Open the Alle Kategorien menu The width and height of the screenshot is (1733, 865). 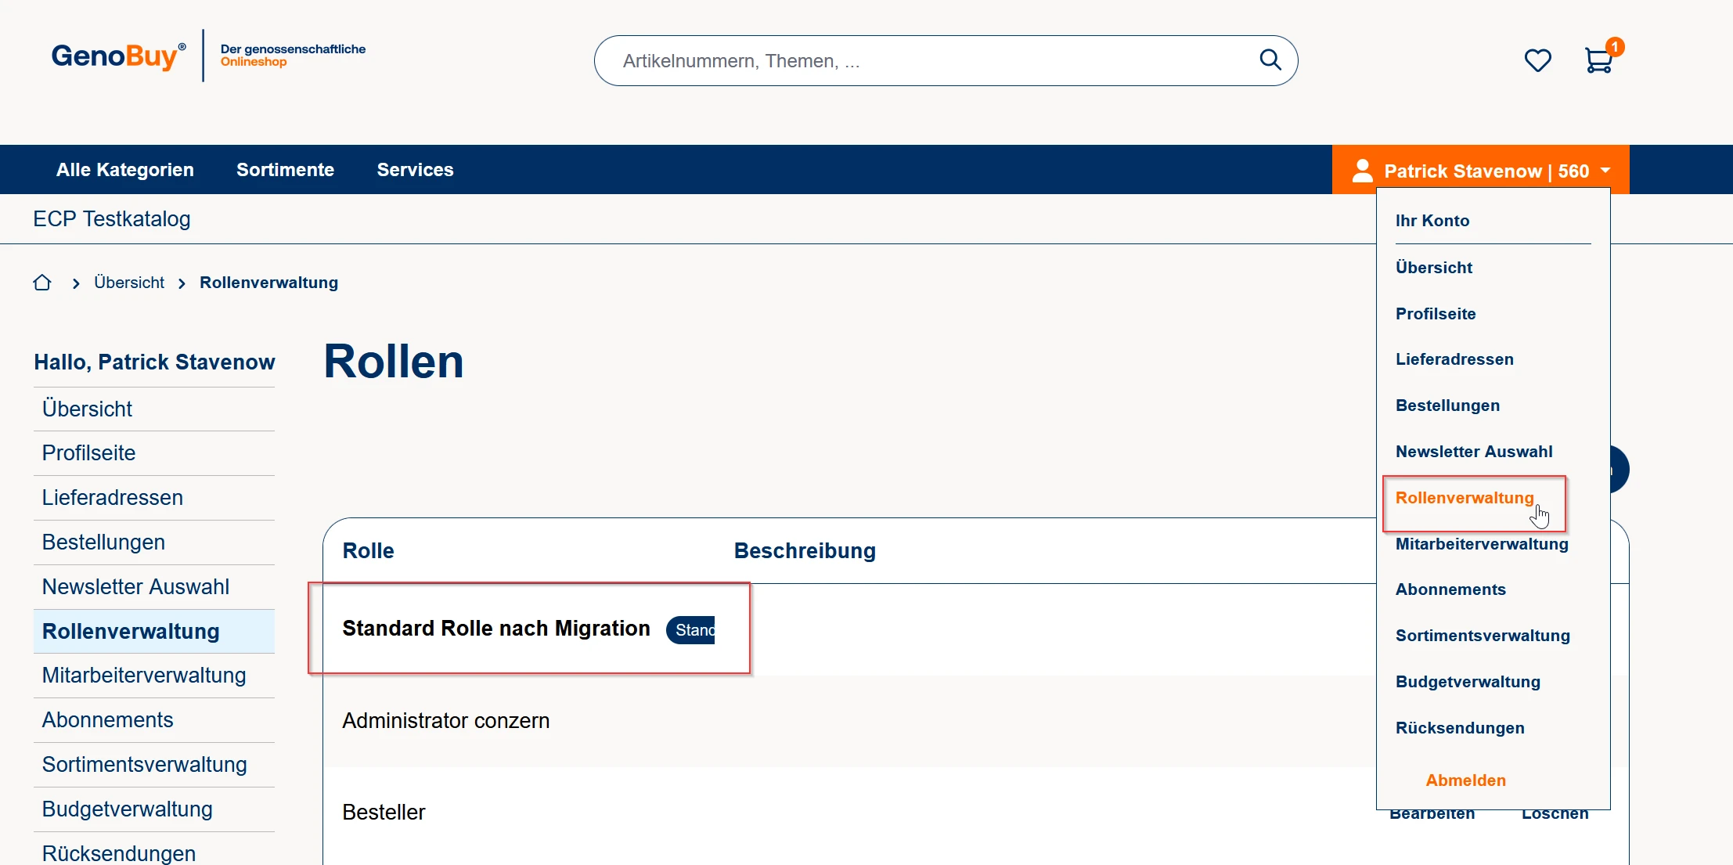pos(125,170)
